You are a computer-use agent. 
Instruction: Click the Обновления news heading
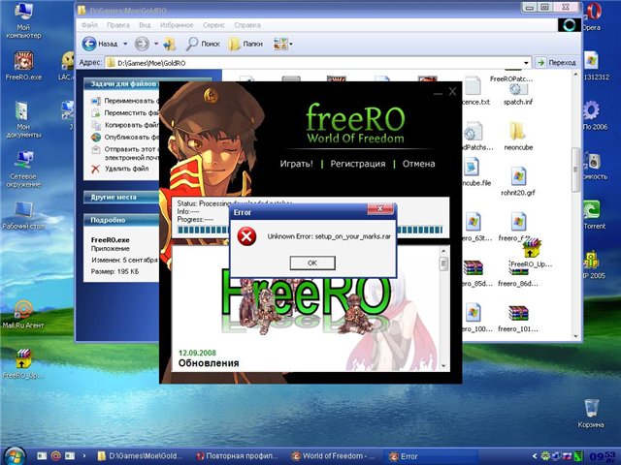[209, 363]
